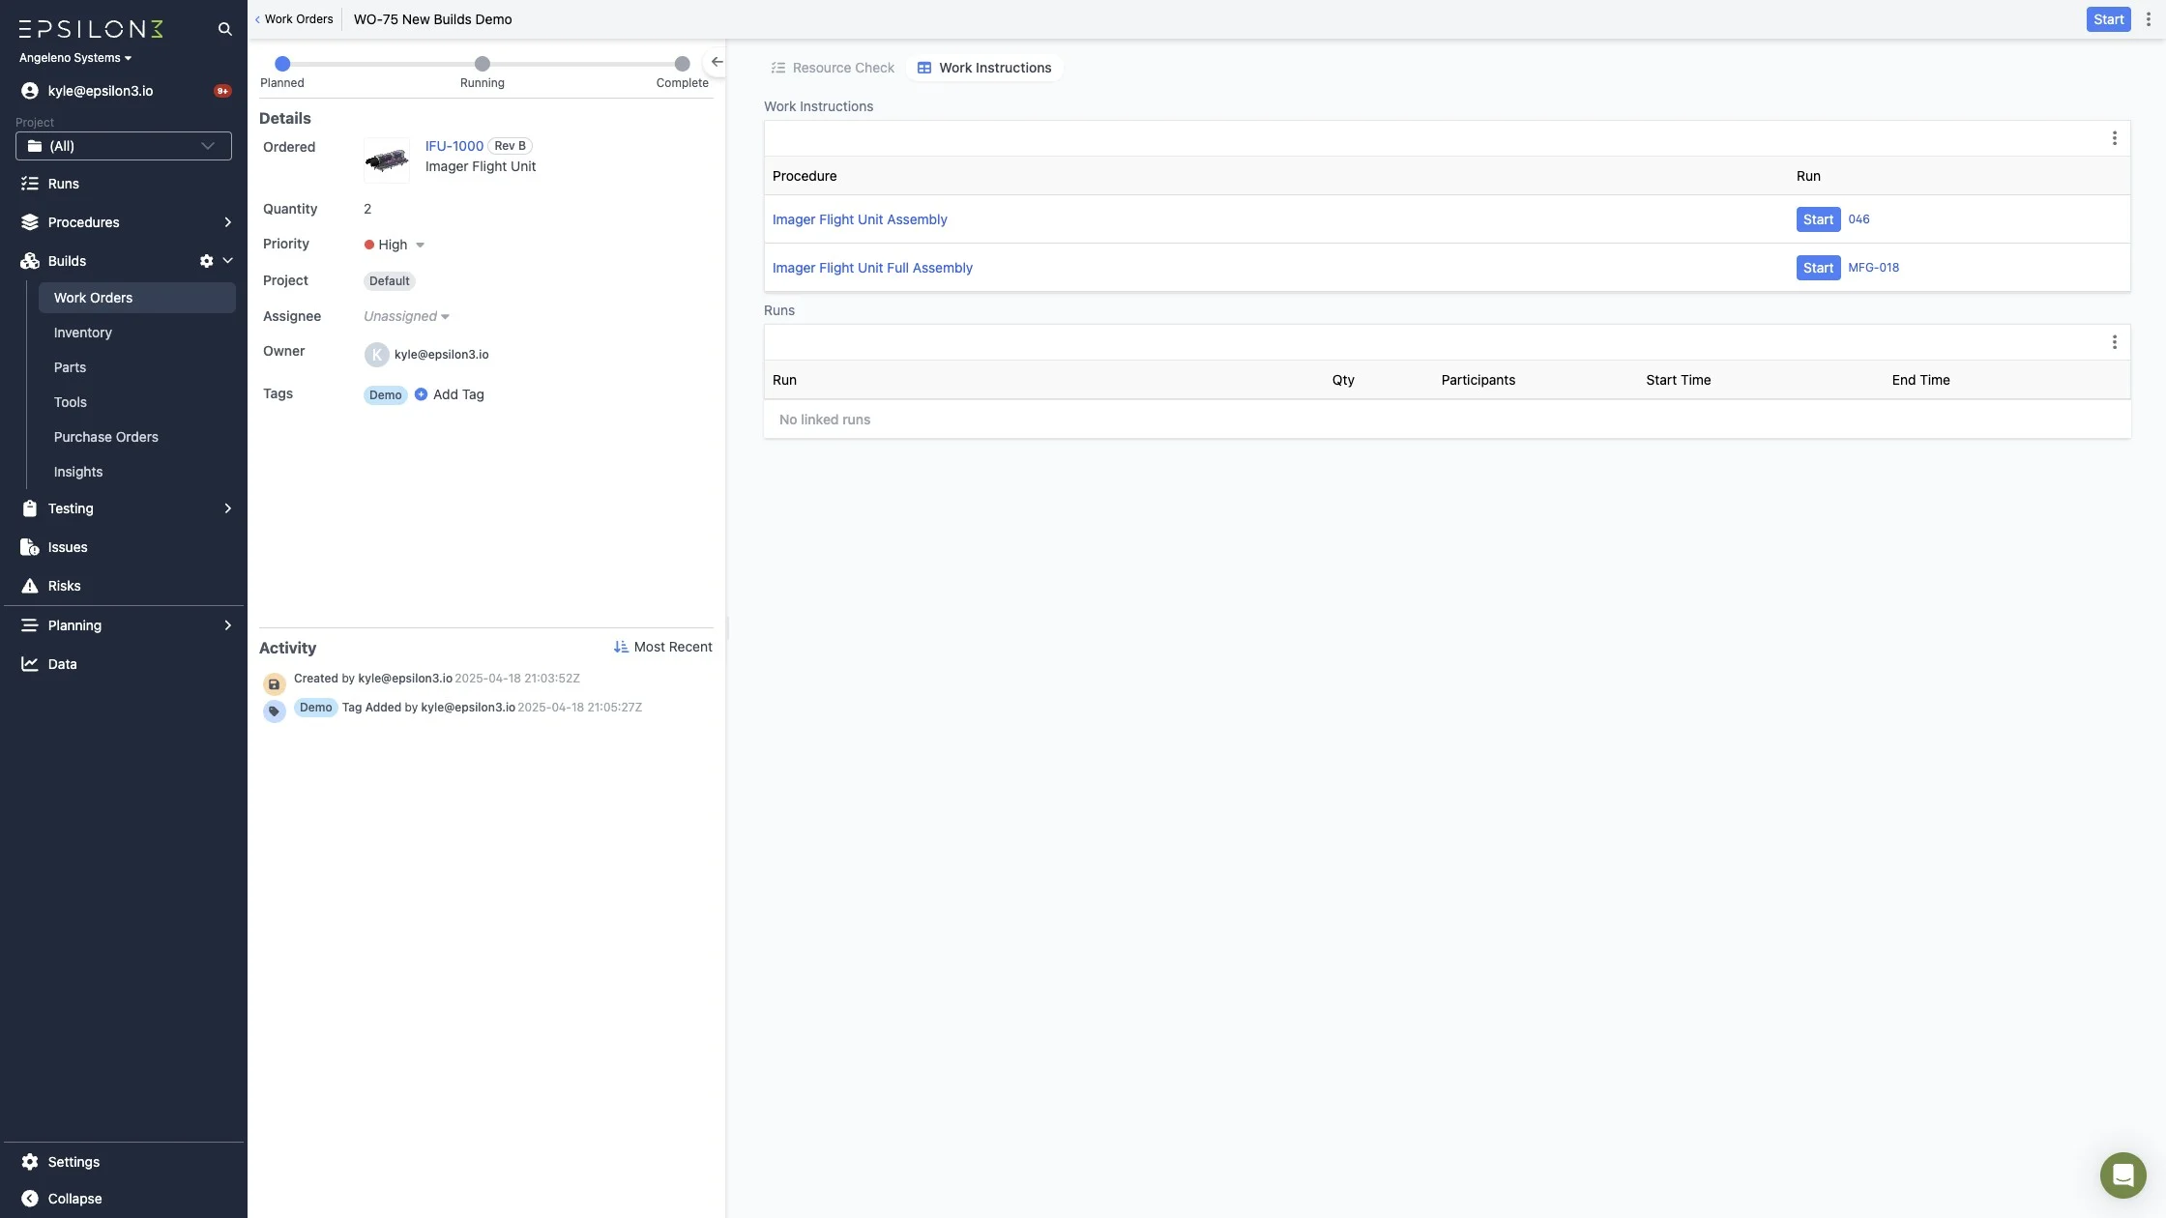Switch to the Resource Check tab
The width and height of the screenshot is (2166, 1218).
(833, 68)
